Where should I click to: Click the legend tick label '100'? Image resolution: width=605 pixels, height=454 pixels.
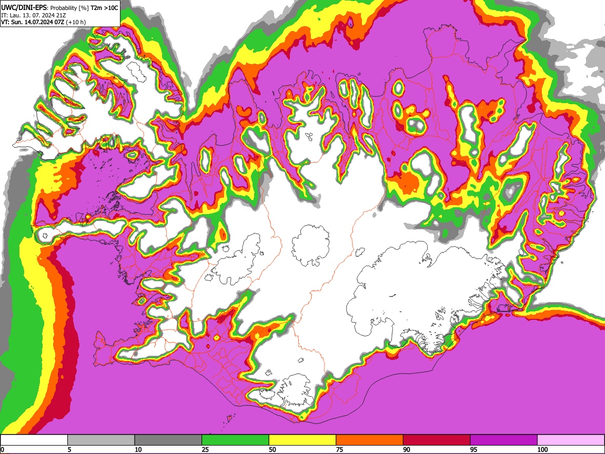coord(542,449)
